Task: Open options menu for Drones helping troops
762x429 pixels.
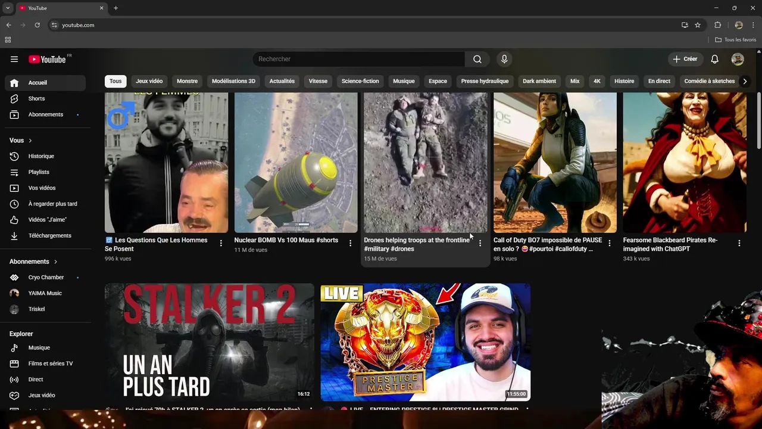Action: 480,243
